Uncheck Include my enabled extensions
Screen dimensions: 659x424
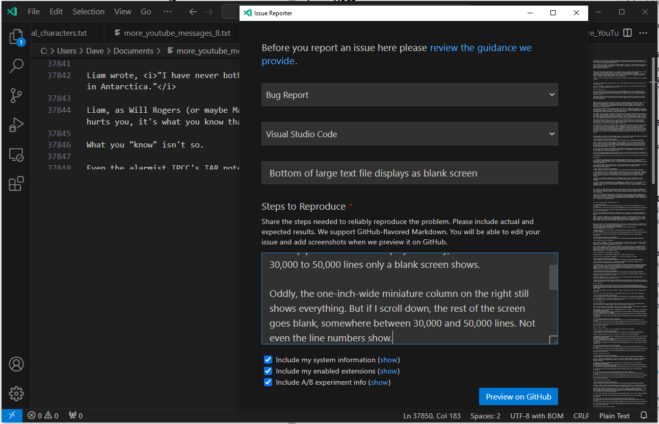pyautogui.click(x=268, y=371)
